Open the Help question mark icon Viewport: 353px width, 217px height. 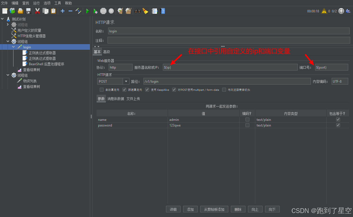coord(163,11)
